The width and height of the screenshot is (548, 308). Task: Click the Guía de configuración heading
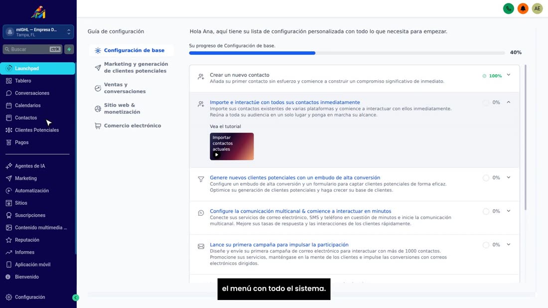click(x=116, y=31)
